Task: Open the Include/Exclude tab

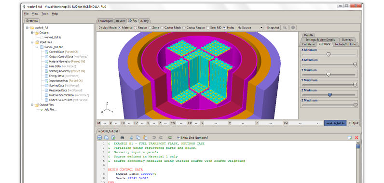Action: (x=345, y=44)
